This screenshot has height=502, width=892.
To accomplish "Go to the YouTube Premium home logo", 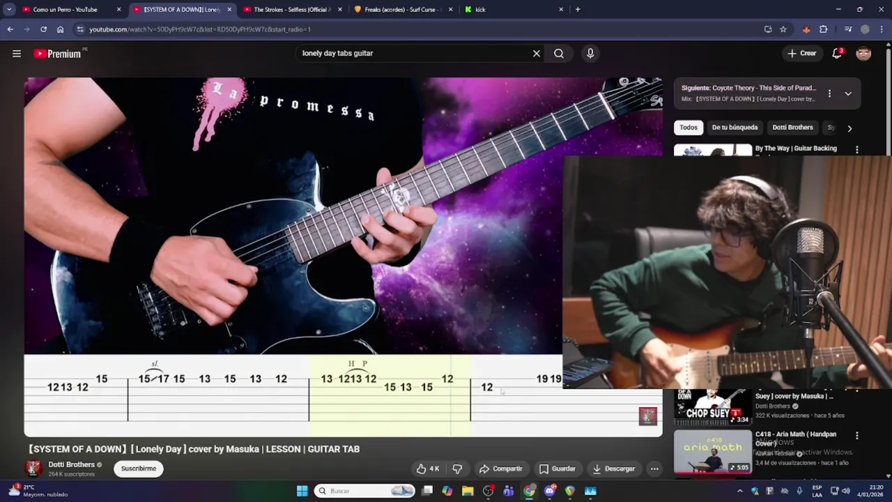I will (x=58, y=54).
